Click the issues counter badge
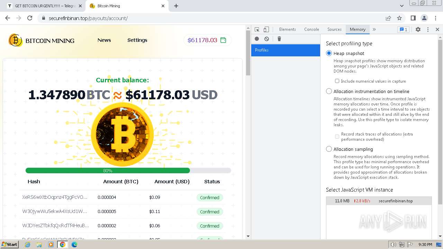 click(403, 29)
